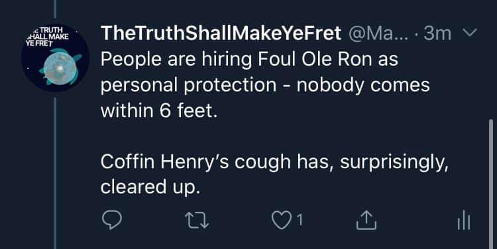The width and height of the screenshot is (497, 249).
Task: Click the 'TRUTH SHALL MAKE YE FRET' avatar caption
Action: 48,36
